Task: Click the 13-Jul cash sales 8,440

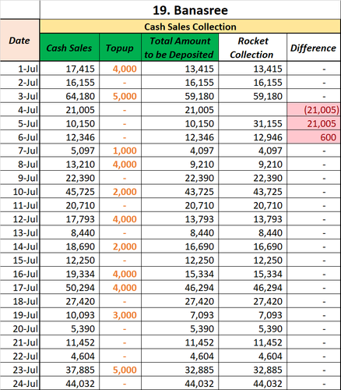Action: click(69, 232)
